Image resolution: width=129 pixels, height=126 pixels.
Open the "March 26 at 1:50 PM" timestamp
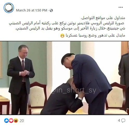pyautogui.click(x=31, y=10)
